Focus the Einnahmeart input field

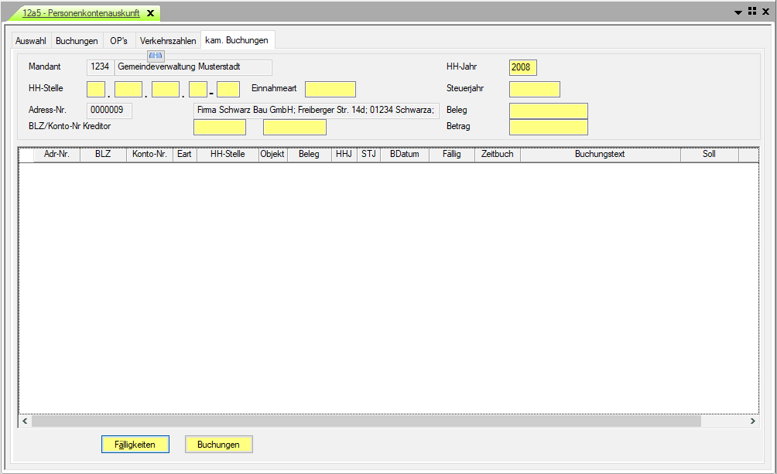tap(330, 89)
